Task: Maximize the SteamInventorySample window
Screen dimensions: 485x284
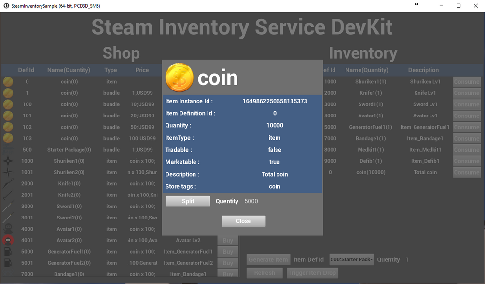Action: pos(458,6)
